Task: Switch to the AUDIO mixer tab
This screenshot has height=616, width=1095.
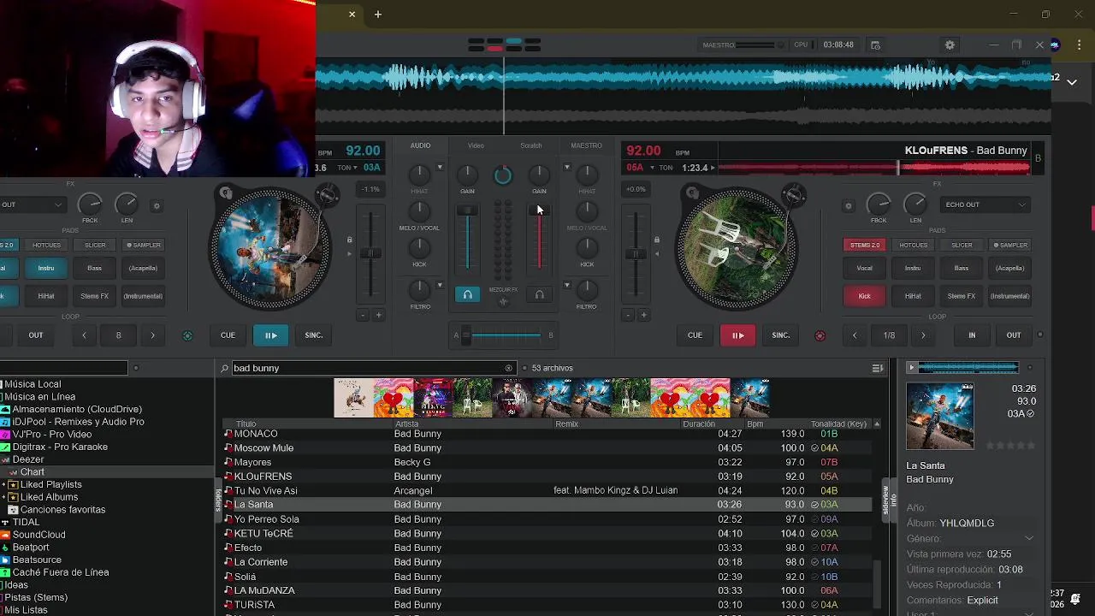Action: 420,145
